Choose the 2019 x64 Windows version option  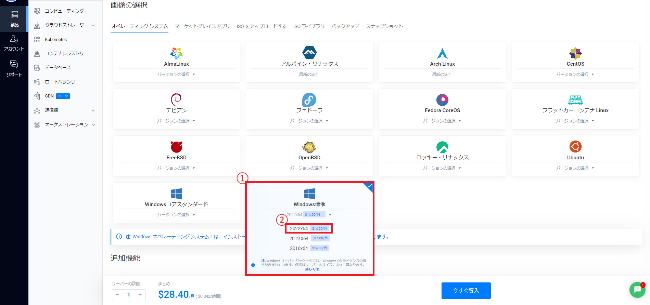tap(309, 238)
